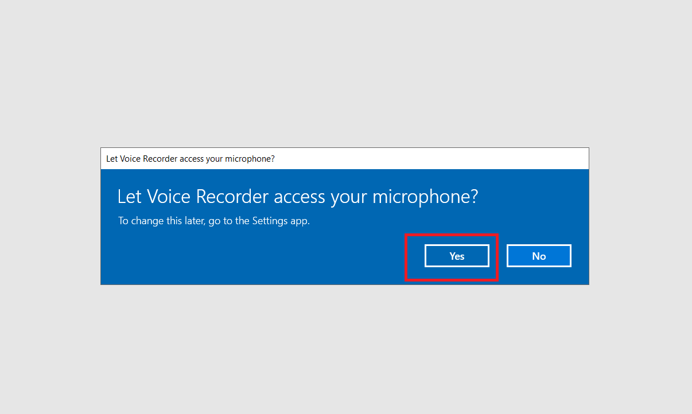692x414 pixels.
Task: Select the dialog heading 'Let Voice Recorder access your microphone?'
Action: tap(298, 197)
